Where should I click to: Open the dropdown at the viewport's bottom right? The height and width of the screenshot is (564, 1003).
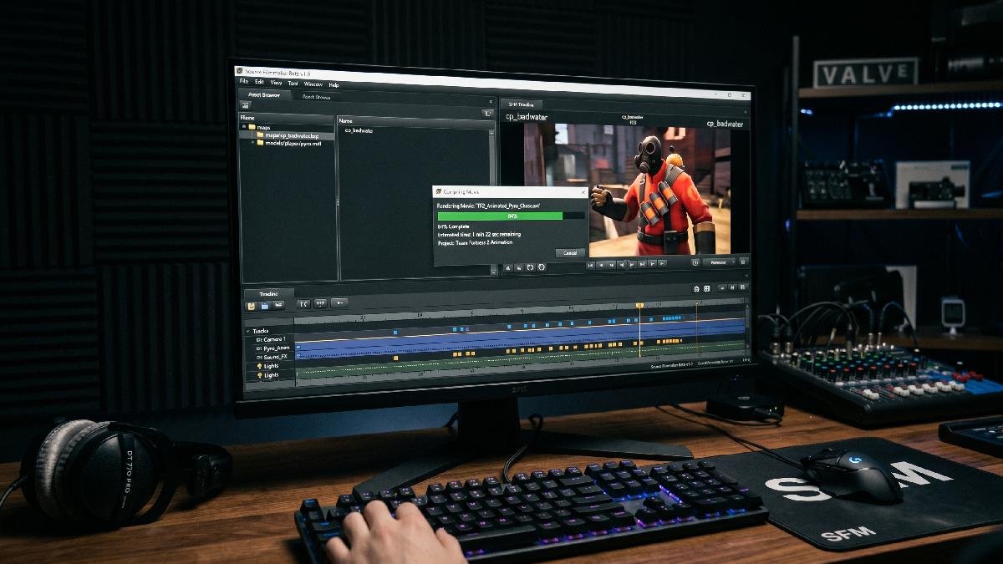(720, 262)
